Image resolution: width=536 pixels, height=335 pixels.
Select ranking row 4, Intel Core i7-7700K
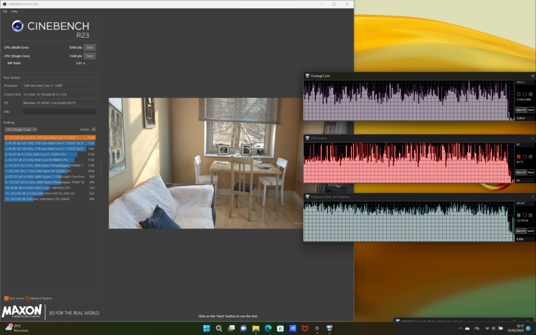click(50, 154)
